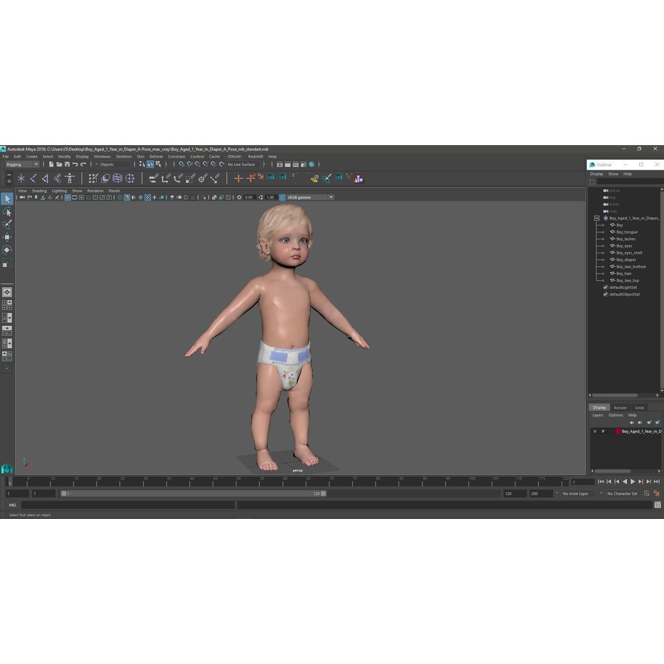Create a new scene file icon

(51, 164)
